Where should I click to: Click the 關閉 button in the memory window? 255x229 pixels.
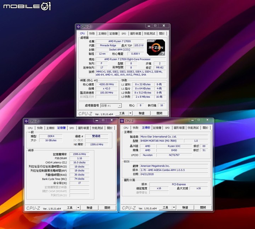tap(107, 207)
